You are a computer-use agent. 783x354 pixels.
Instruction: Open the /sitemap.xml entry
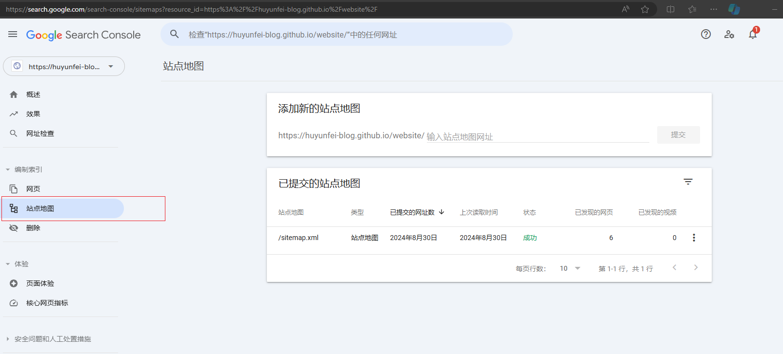coord(299,238)
